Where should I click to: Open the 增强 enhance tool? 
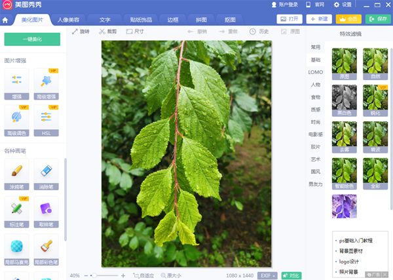tap(16, 84)
